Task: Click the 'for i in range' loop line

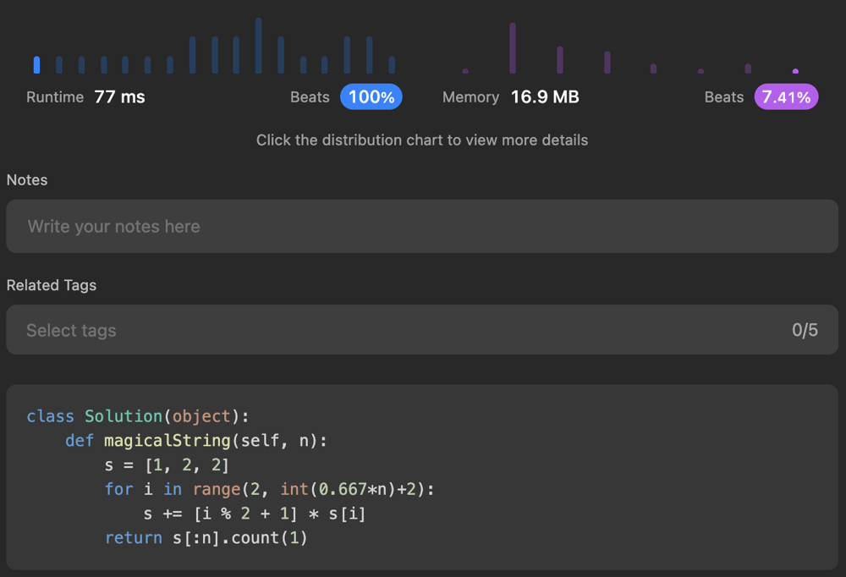Action: point(269,489)
